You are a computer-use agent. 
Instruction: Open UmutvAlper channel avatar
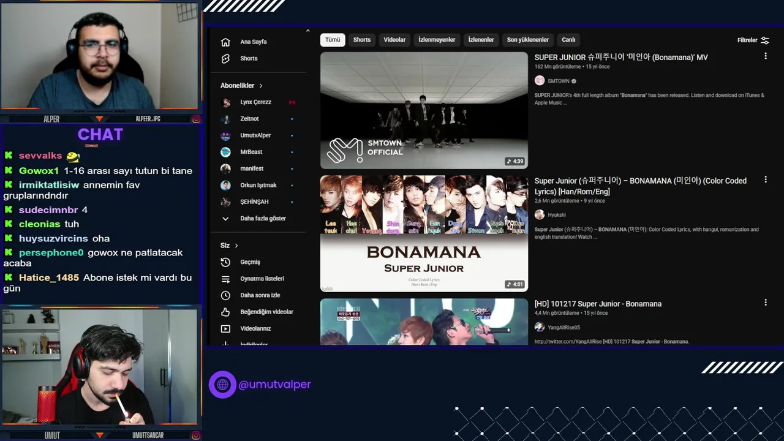(226, 135)
